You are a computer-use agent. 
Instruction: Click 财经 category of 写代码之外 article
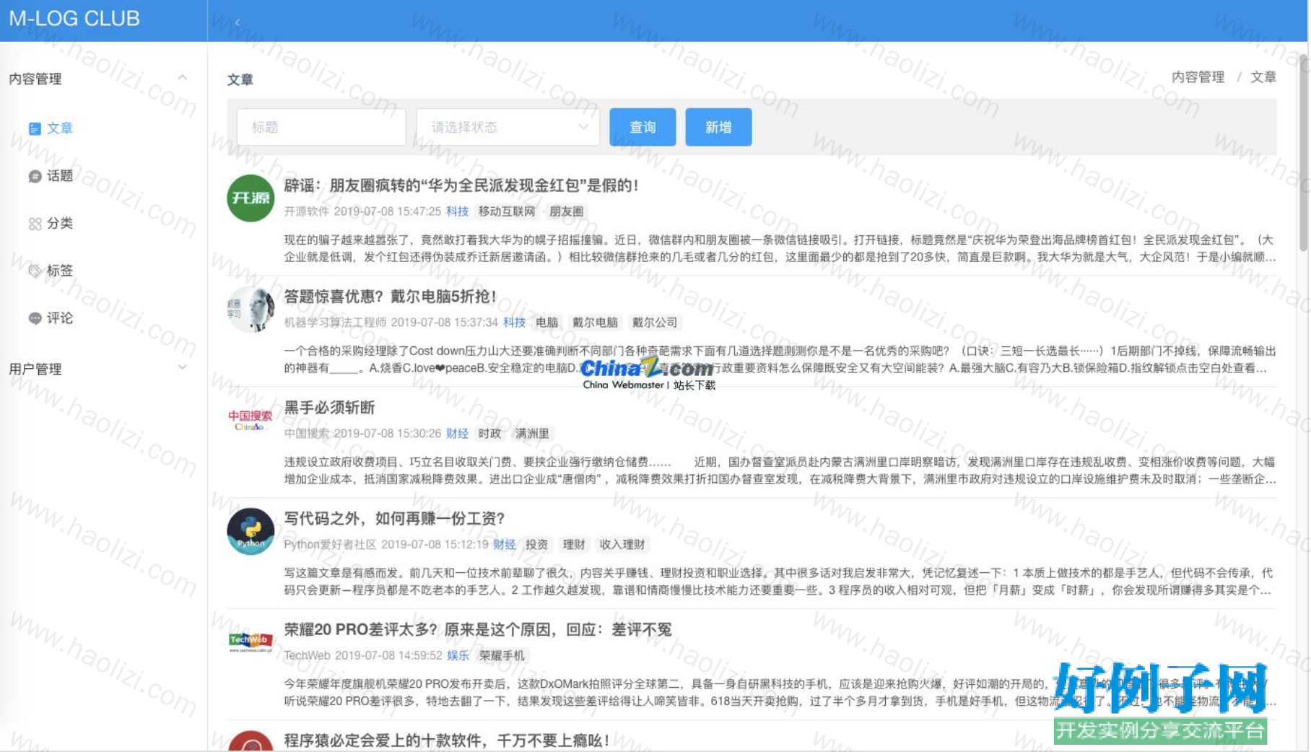pos(505,545)
